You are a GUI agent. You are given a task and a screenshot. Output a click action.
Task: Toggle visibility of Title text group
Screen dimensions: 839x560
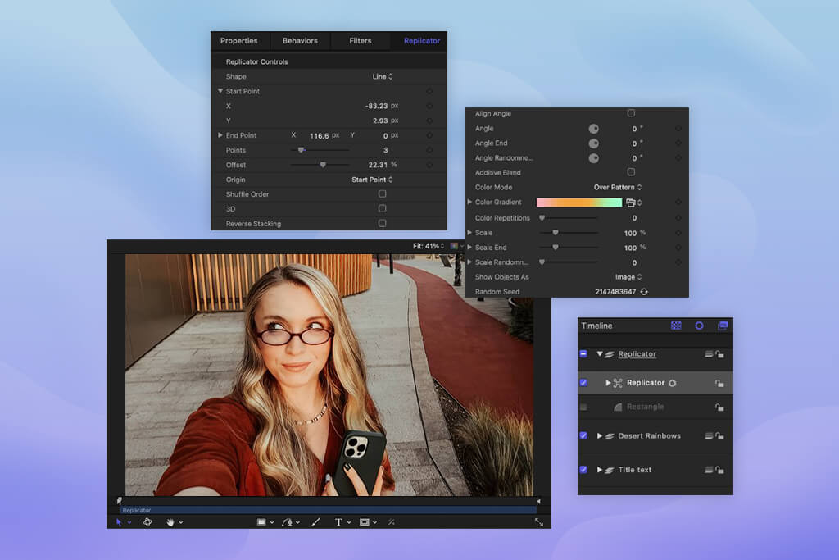[x=583, y=470]
